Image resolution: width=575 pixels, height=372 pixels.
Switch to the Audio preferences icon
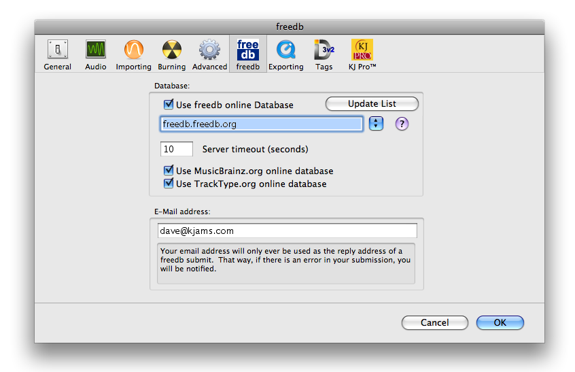click(96, 54)
